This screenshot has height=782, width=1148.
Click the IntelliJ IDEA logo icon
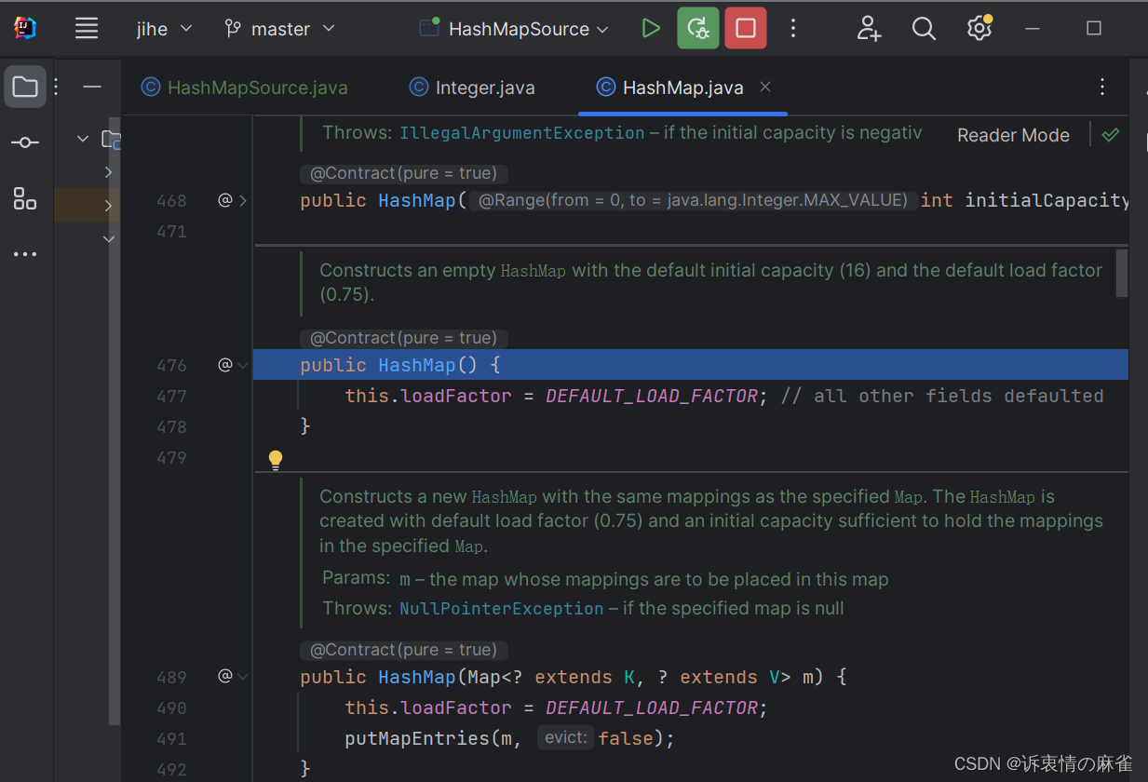(x=25, y=28)
